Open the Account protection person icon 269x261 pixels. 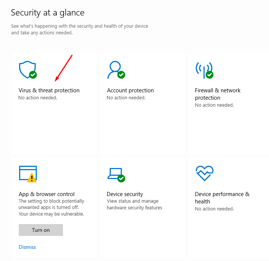pos(116,70)
